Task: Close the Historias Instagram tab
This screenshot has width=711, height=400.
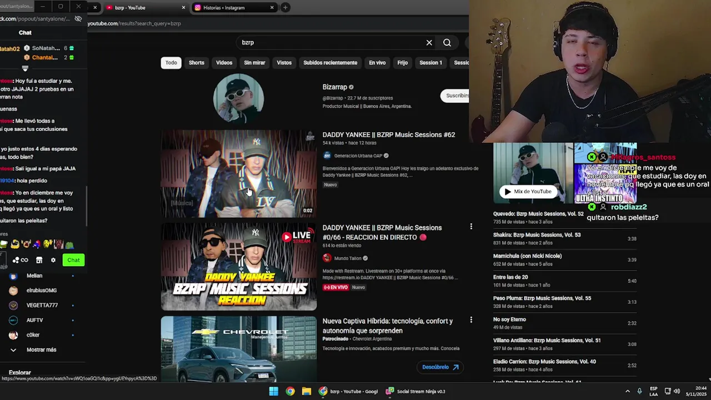Action: point(272,8)
